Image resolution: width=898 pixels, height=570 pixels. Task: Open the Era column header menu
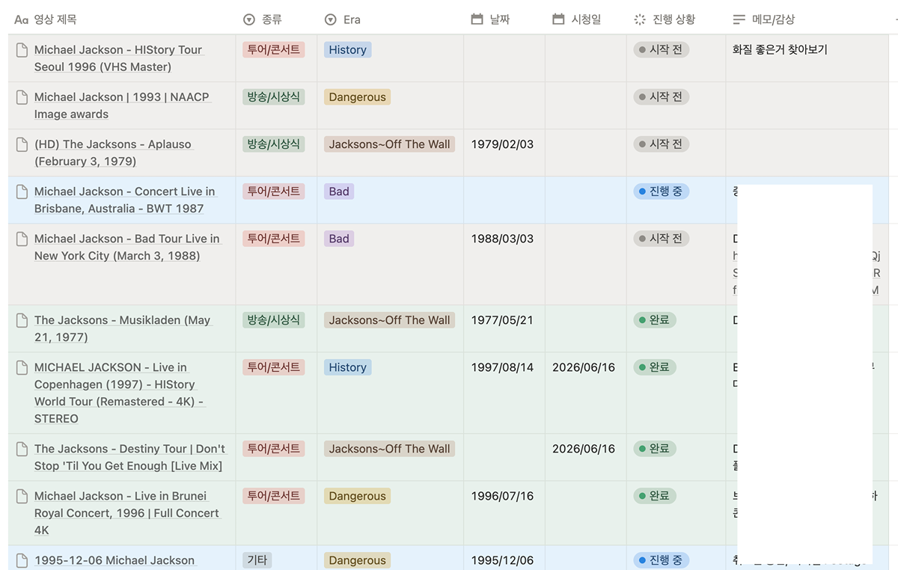pos(390,19)
